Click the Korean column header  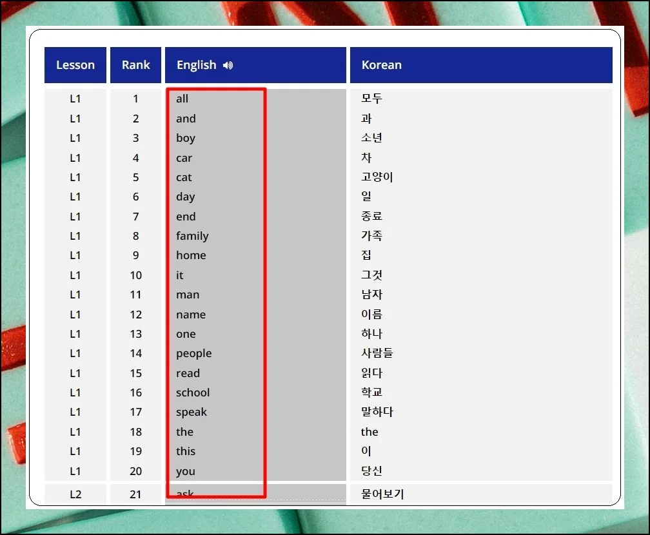(x=381, y=65)
